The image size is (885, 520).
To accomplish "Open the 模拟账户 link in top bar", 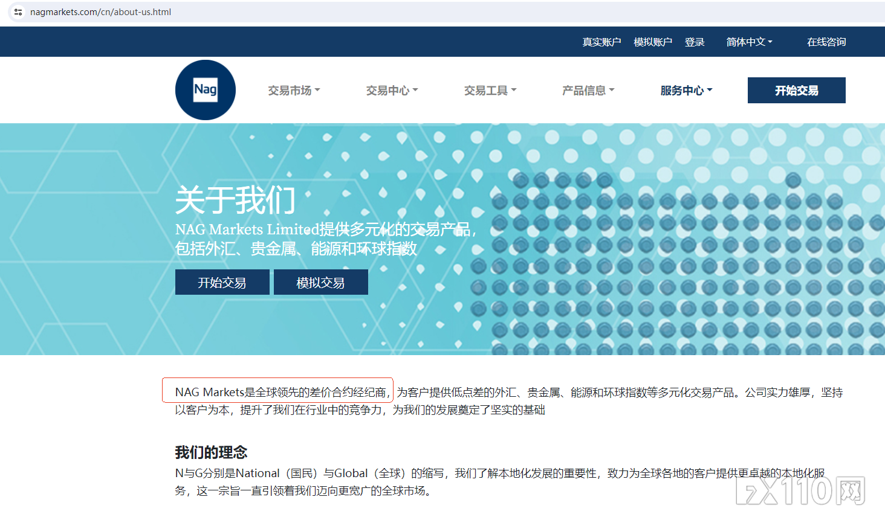I will click(x=653, y=42).
